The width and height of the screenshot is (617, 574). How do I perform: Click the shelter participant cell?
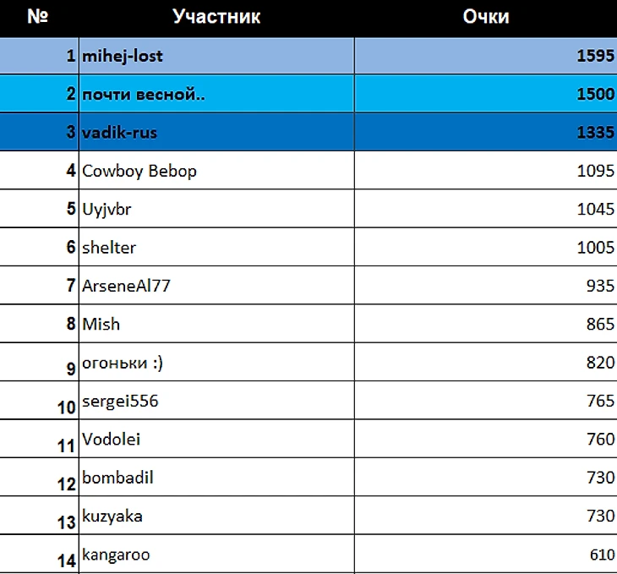point(216,248)
